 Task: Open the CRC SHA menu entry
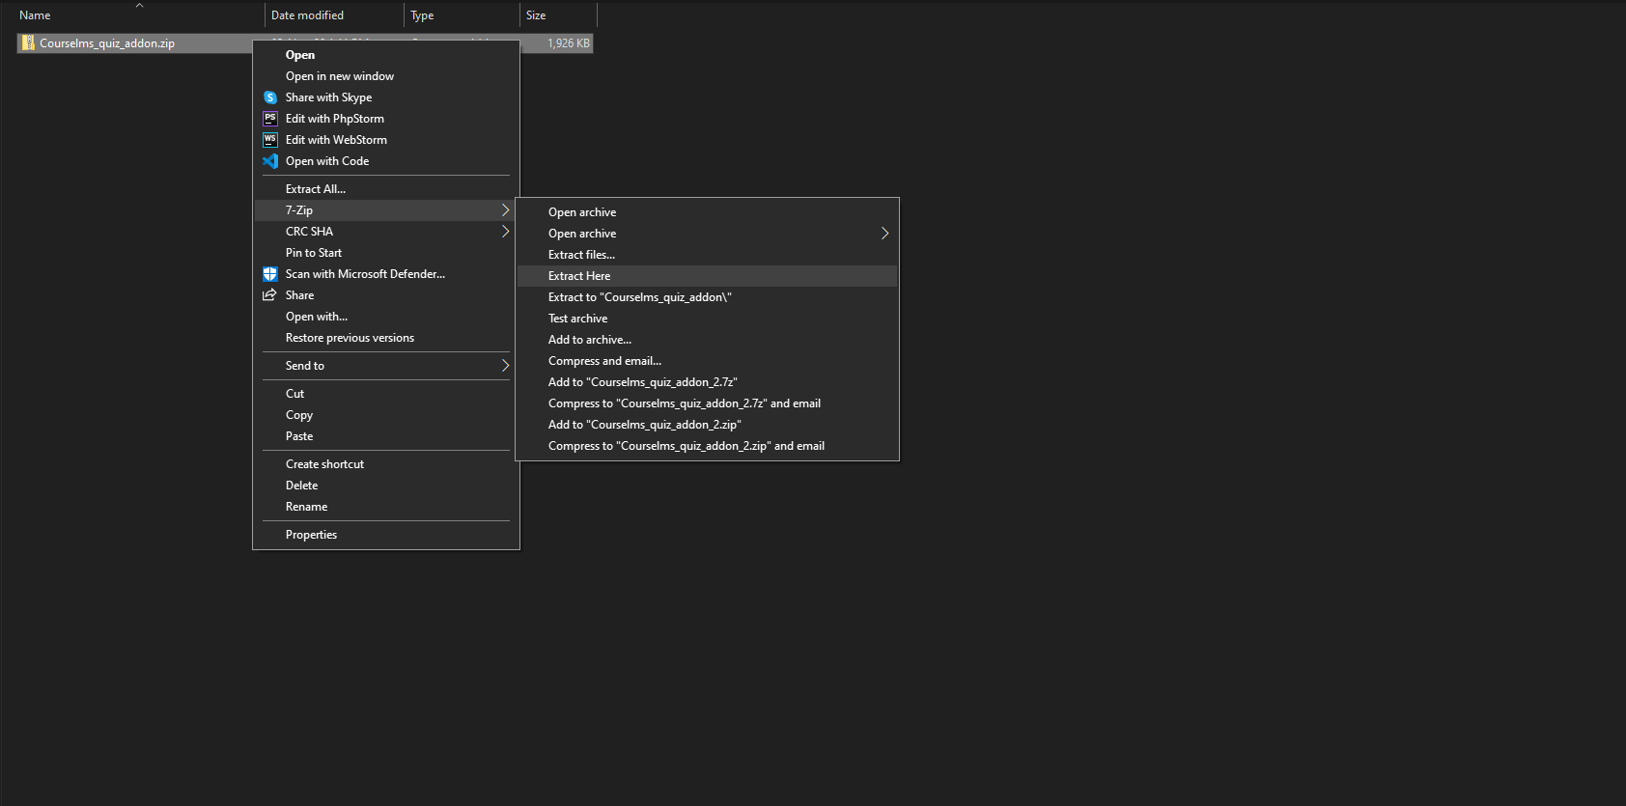[386, 232]
